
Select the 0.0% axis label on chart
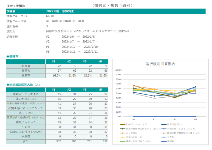pyautogui.click(x=119, y=117)
